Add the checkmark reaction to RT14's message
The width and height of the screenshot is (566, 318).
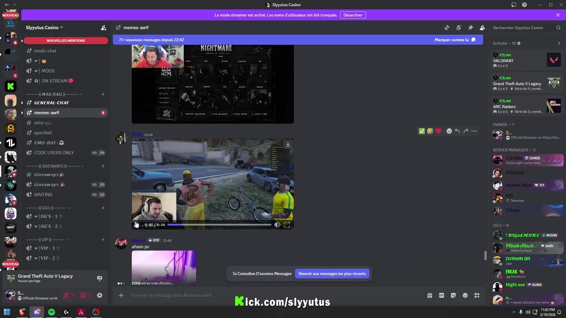point(422,131)
